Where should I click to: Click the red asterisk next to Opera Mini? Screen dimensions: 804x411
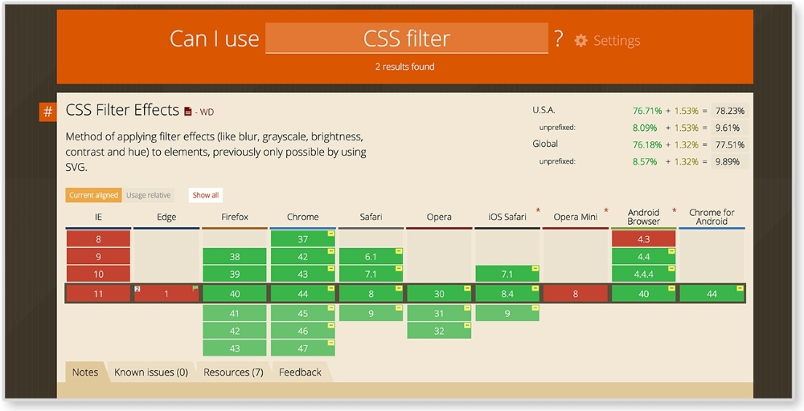tap(606, 210)
